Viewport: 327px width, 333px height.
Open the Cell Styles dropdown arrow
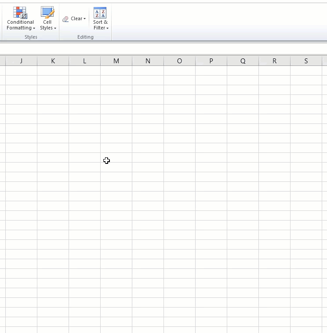click(55, 29)
